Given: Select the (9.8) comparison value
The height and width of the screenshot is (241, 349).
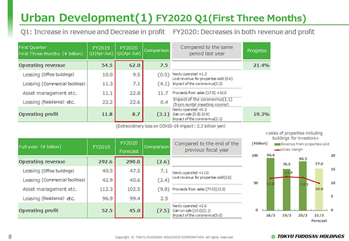Looking at the screenshot, I should click(163, 189).
